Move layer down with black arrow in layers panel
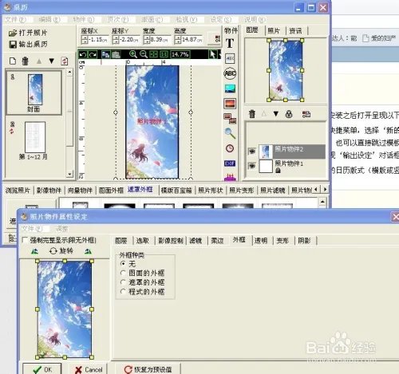Viewport: 399px width, 374px height. click(276, 114)
